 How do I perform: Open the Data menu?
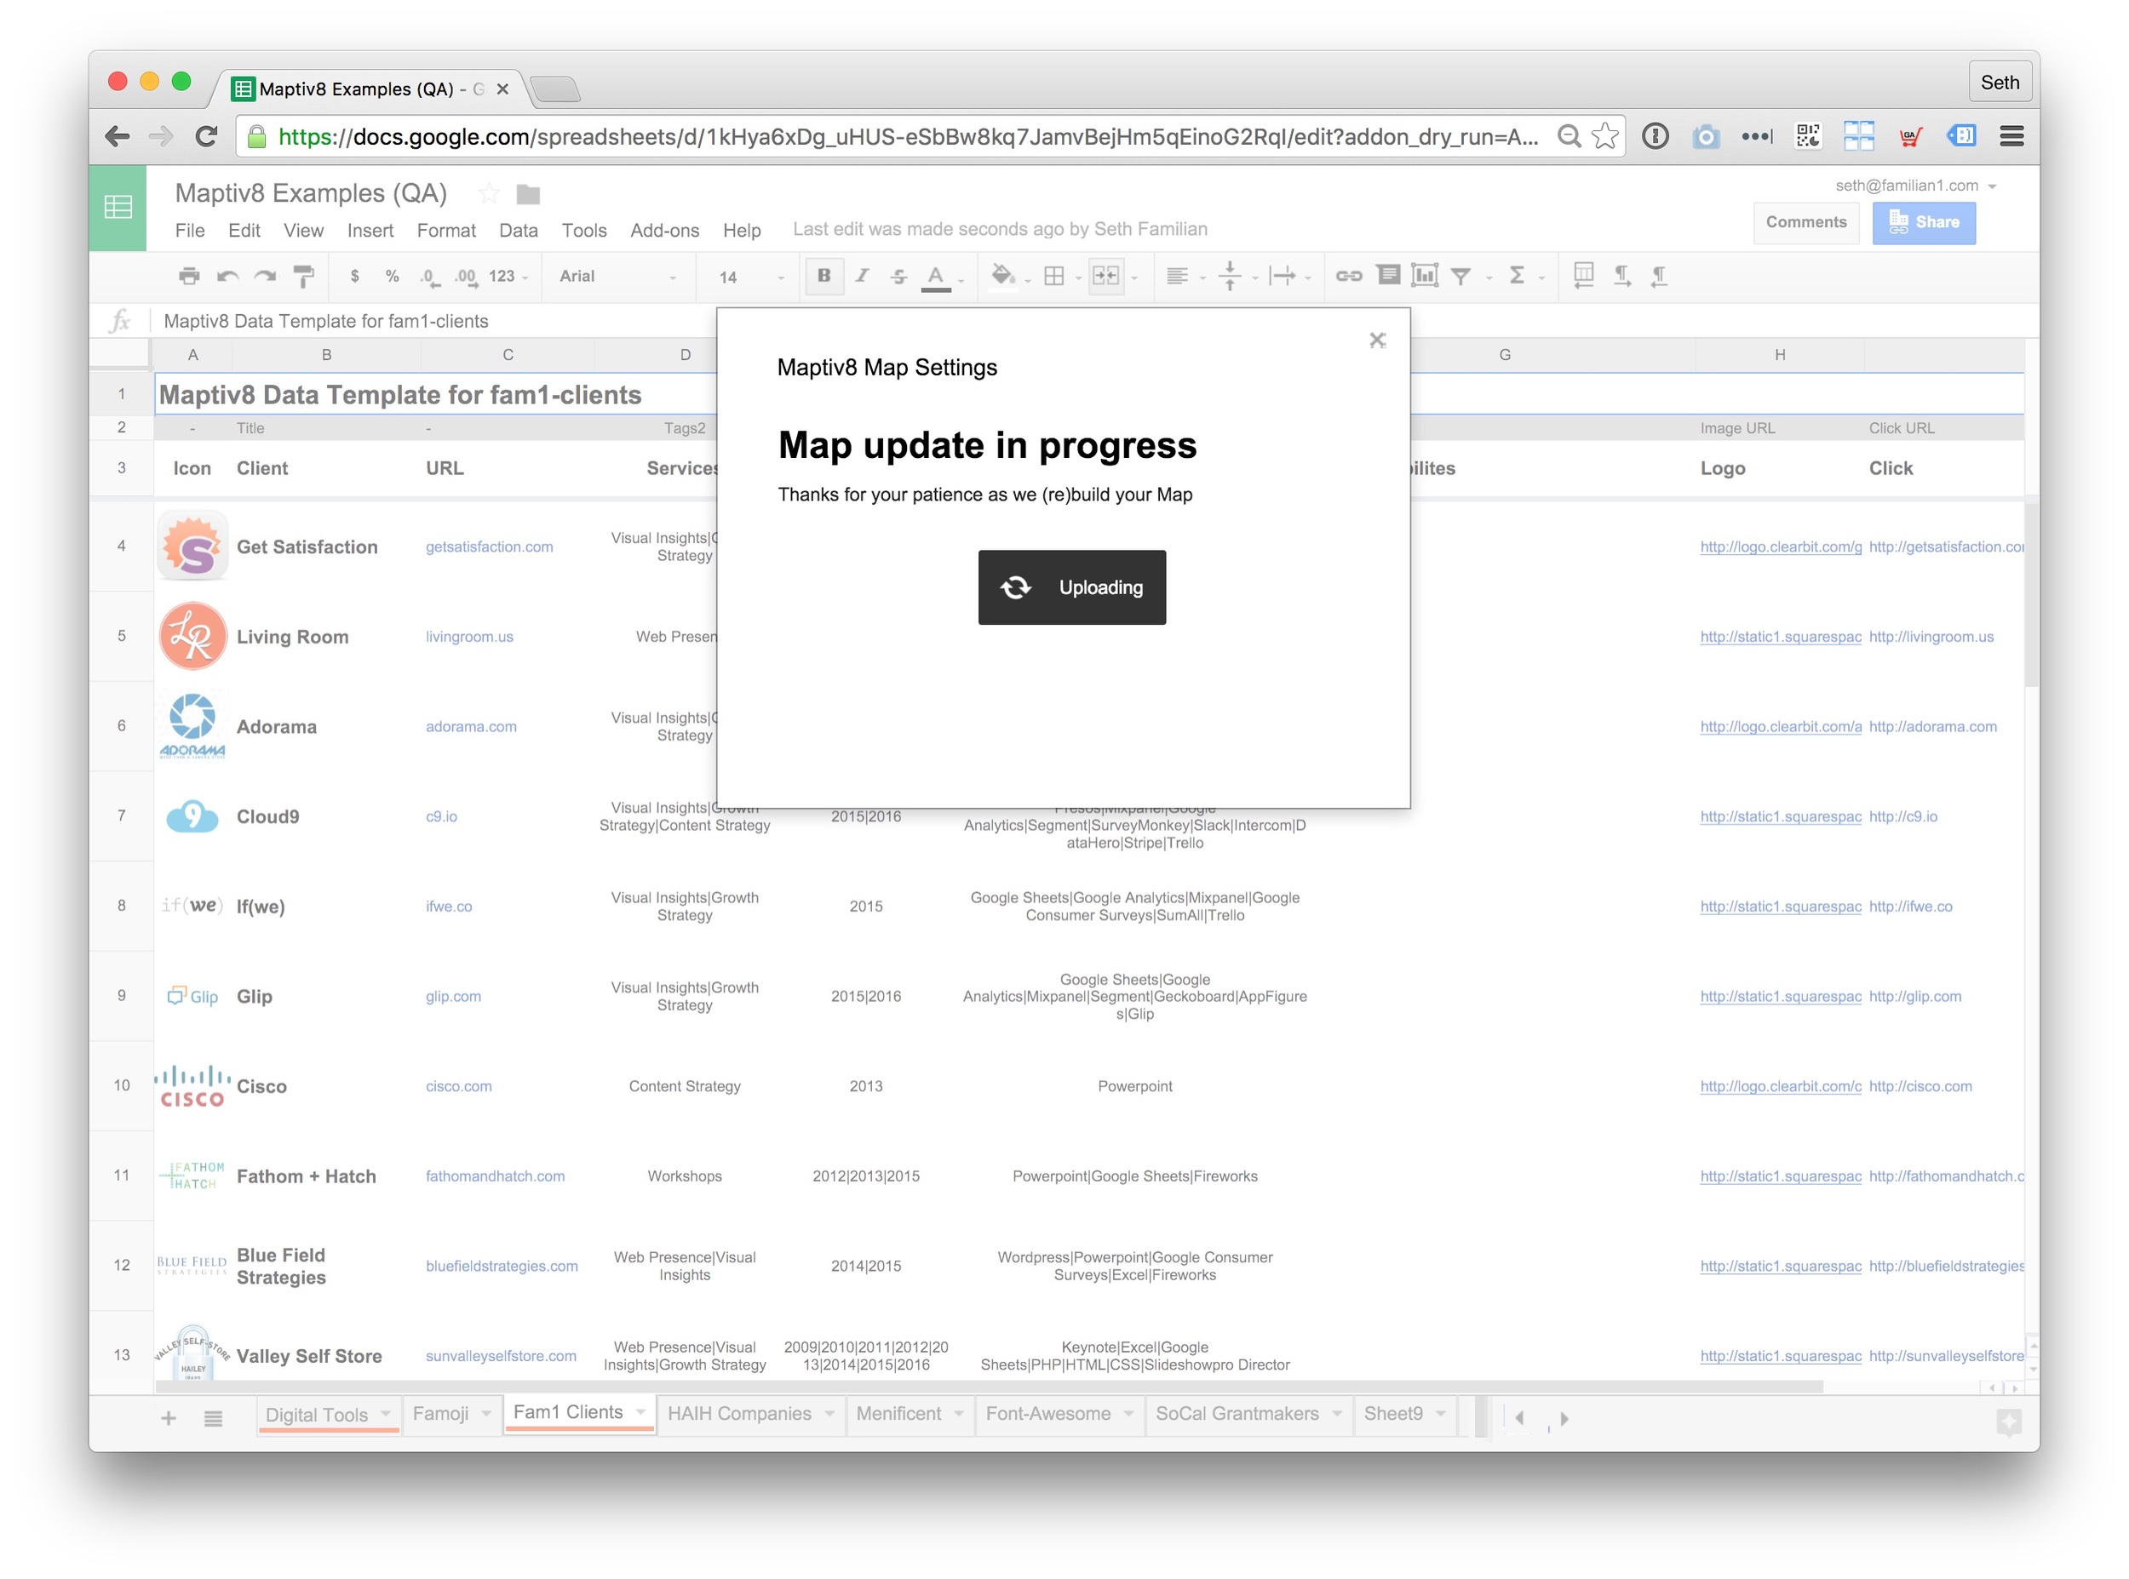[x=518, y=231]
